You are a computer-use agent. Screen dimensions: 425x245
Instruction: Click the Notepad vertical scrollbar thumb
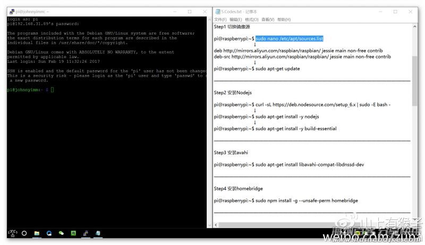414,81
